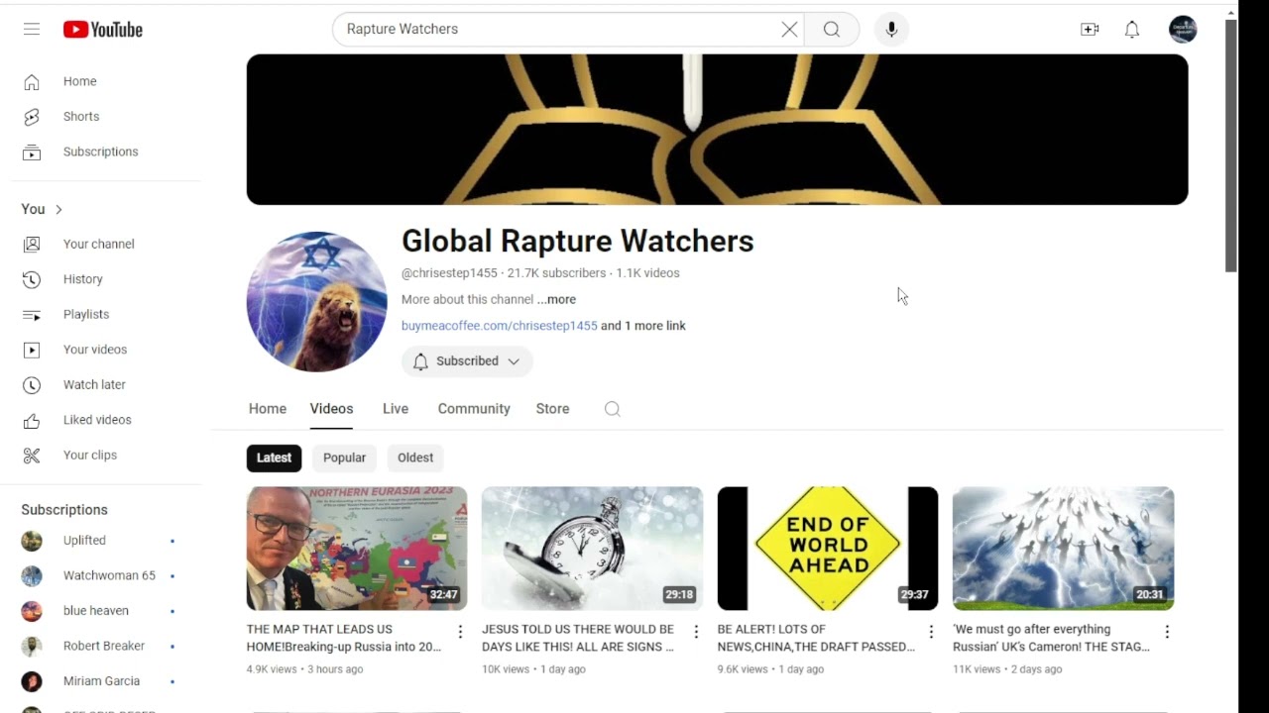Open options menu for Cameron video
Image resolution: width=1269 pixels, height=713 pixels.
[x=1167, y=632]
